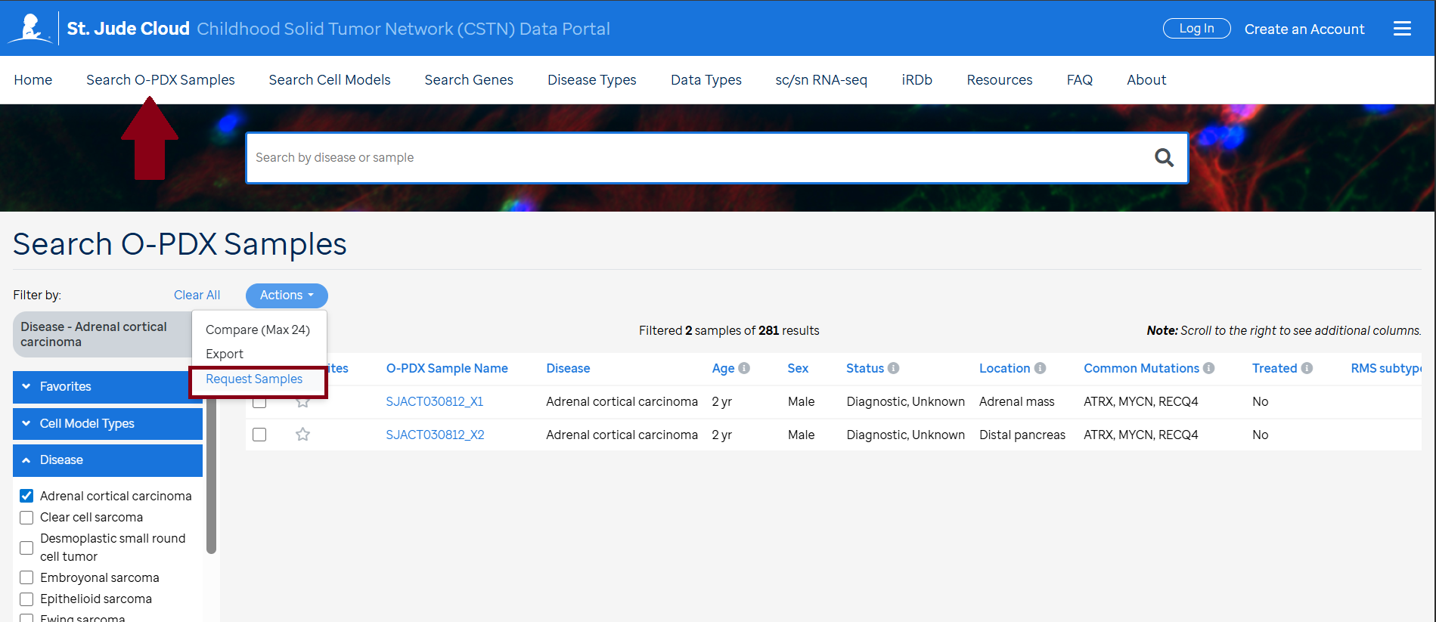Open Data Types nav item
This screenshot has height=622, width=1436.
click(706, 79)
